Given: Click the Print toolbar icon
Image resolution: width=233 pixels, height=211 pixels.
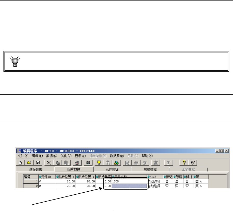Looking at the screenshot, I should (x=77, y=163).
